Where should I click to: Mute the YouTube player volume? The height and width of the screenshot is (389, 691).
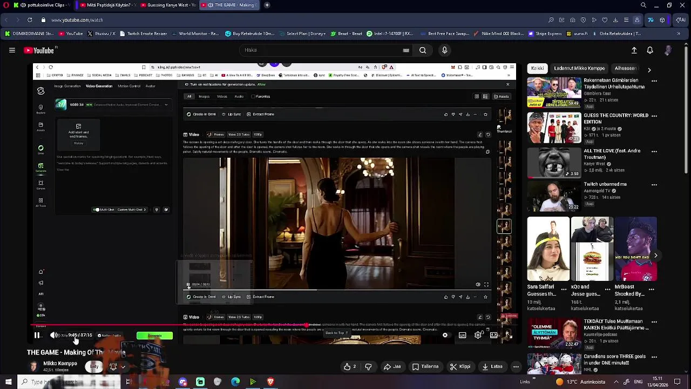(53, 336)
